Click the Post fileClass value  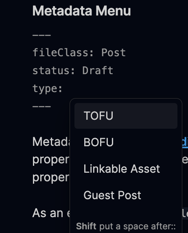coord(114,53)
